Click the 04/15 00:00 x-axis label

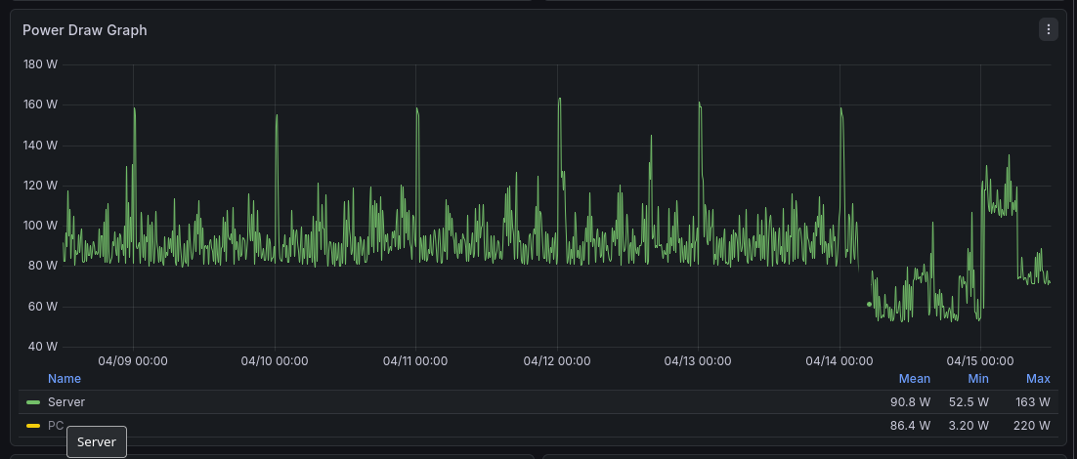point(980,360)
